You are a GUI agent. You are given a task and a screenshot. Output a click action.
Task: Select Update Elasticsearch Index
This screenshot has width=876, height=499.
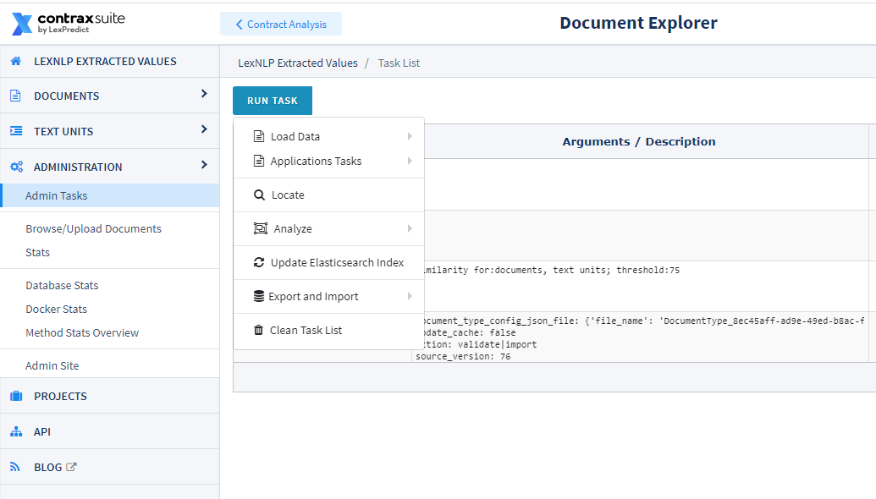328,262
